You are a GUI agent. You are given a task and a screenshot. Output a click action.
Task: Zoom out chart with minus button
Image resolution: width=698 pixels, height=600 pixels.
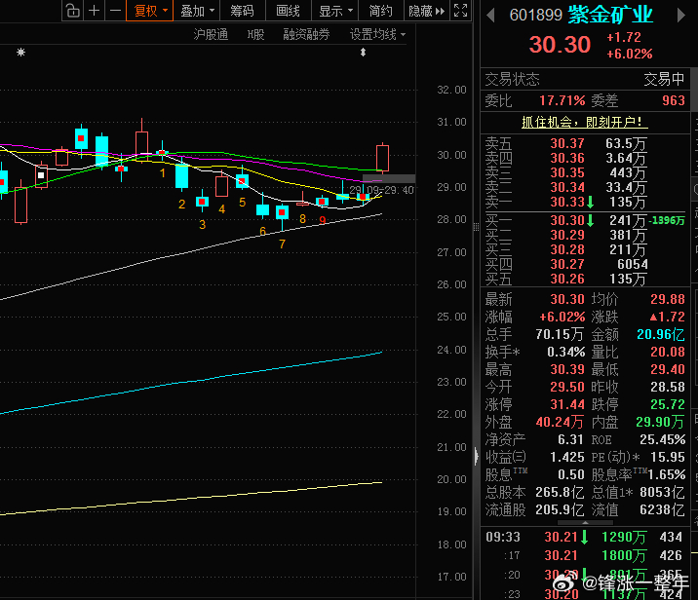coord(115,11)
